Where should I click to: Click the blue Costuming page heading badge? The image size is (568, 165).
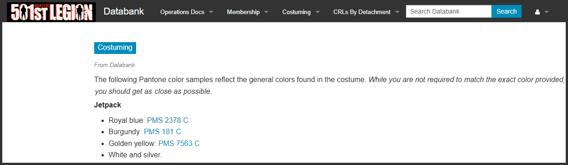(x=115, y=48)
